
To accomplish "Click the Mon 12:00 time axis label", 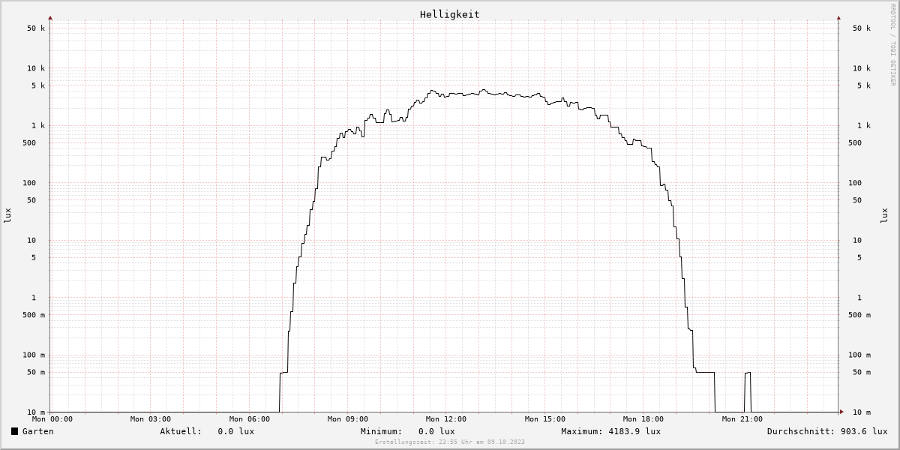I will pos(445,419).
